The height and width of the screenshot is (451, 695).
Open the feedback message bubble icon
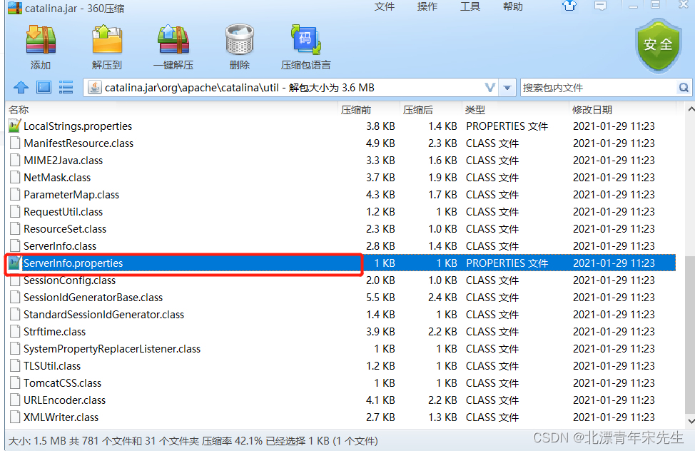click(600, 7)
